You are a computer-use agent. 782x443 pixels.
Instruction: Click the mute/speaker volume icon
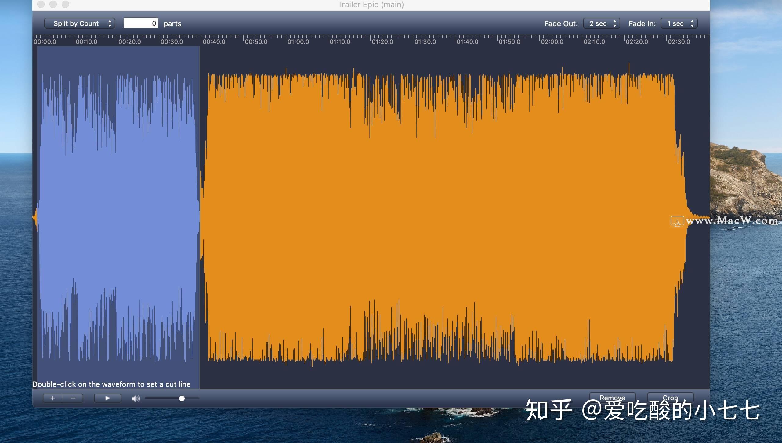coord(136,398)
